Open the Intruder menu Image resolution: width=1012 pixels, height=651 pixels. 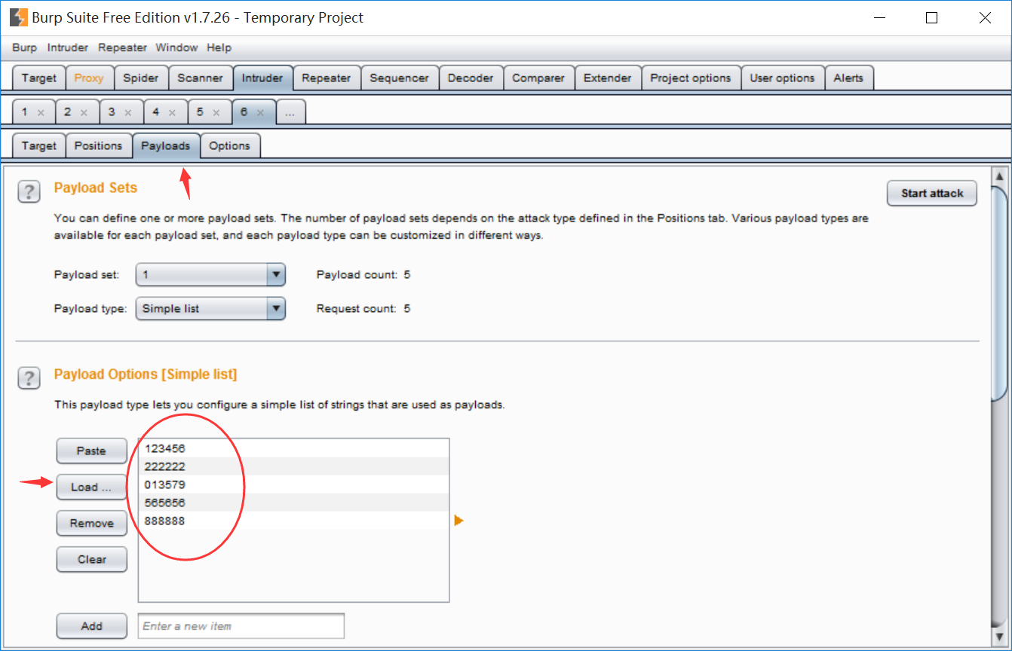(x=68, y=47)
